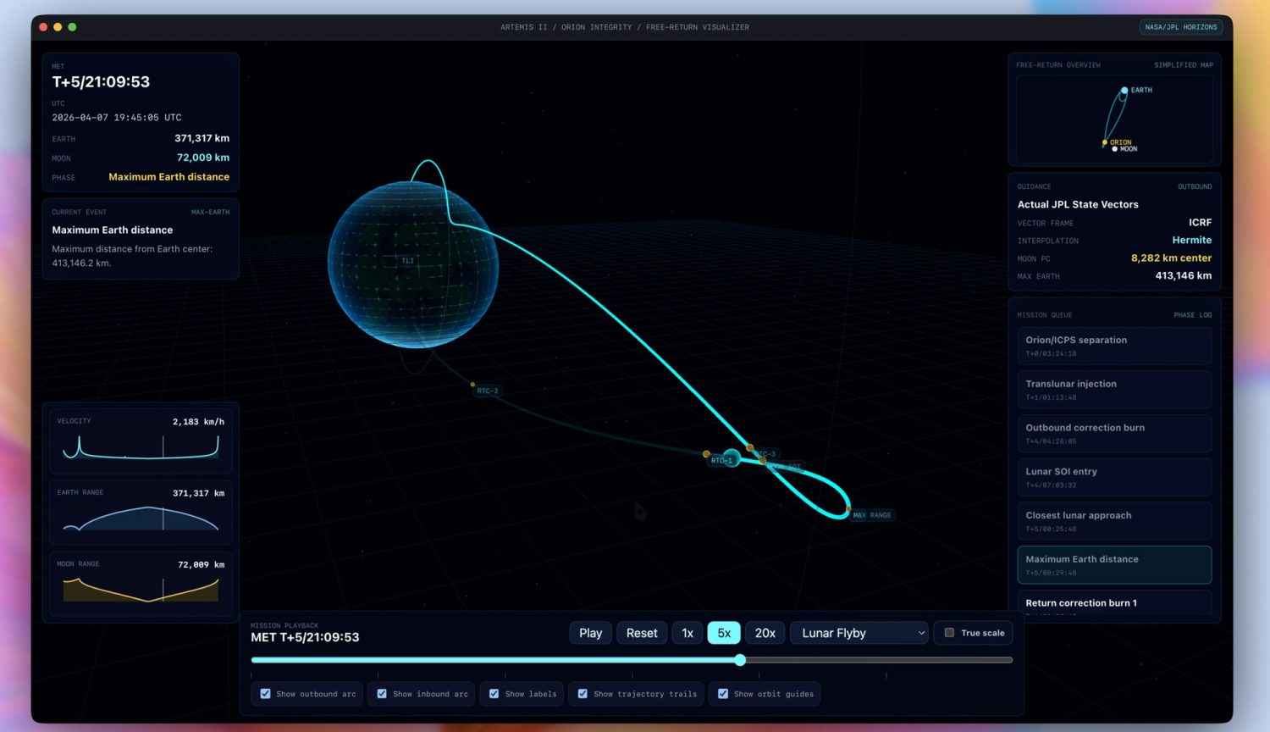Viewport: 1270px width, 732px height.
Task: Toggle Show trajectory trails checkbox
Action: point(583,694)
